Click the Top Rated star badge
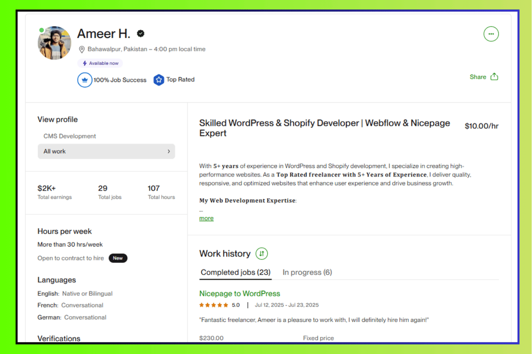This screenshot has height=354, width=532. click(x=159, y=80)
